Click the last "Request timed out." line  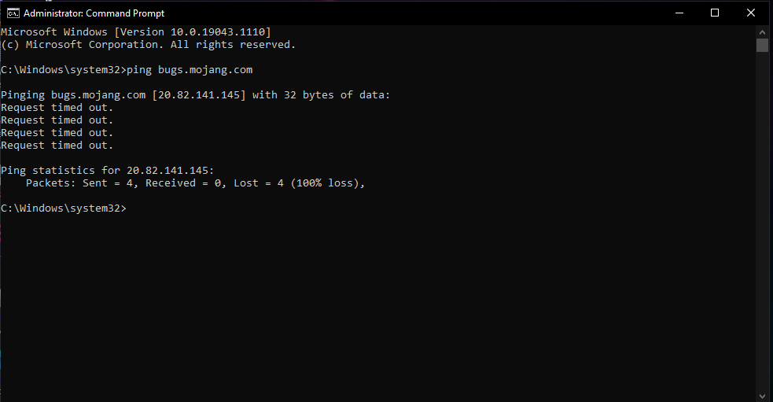57,146
